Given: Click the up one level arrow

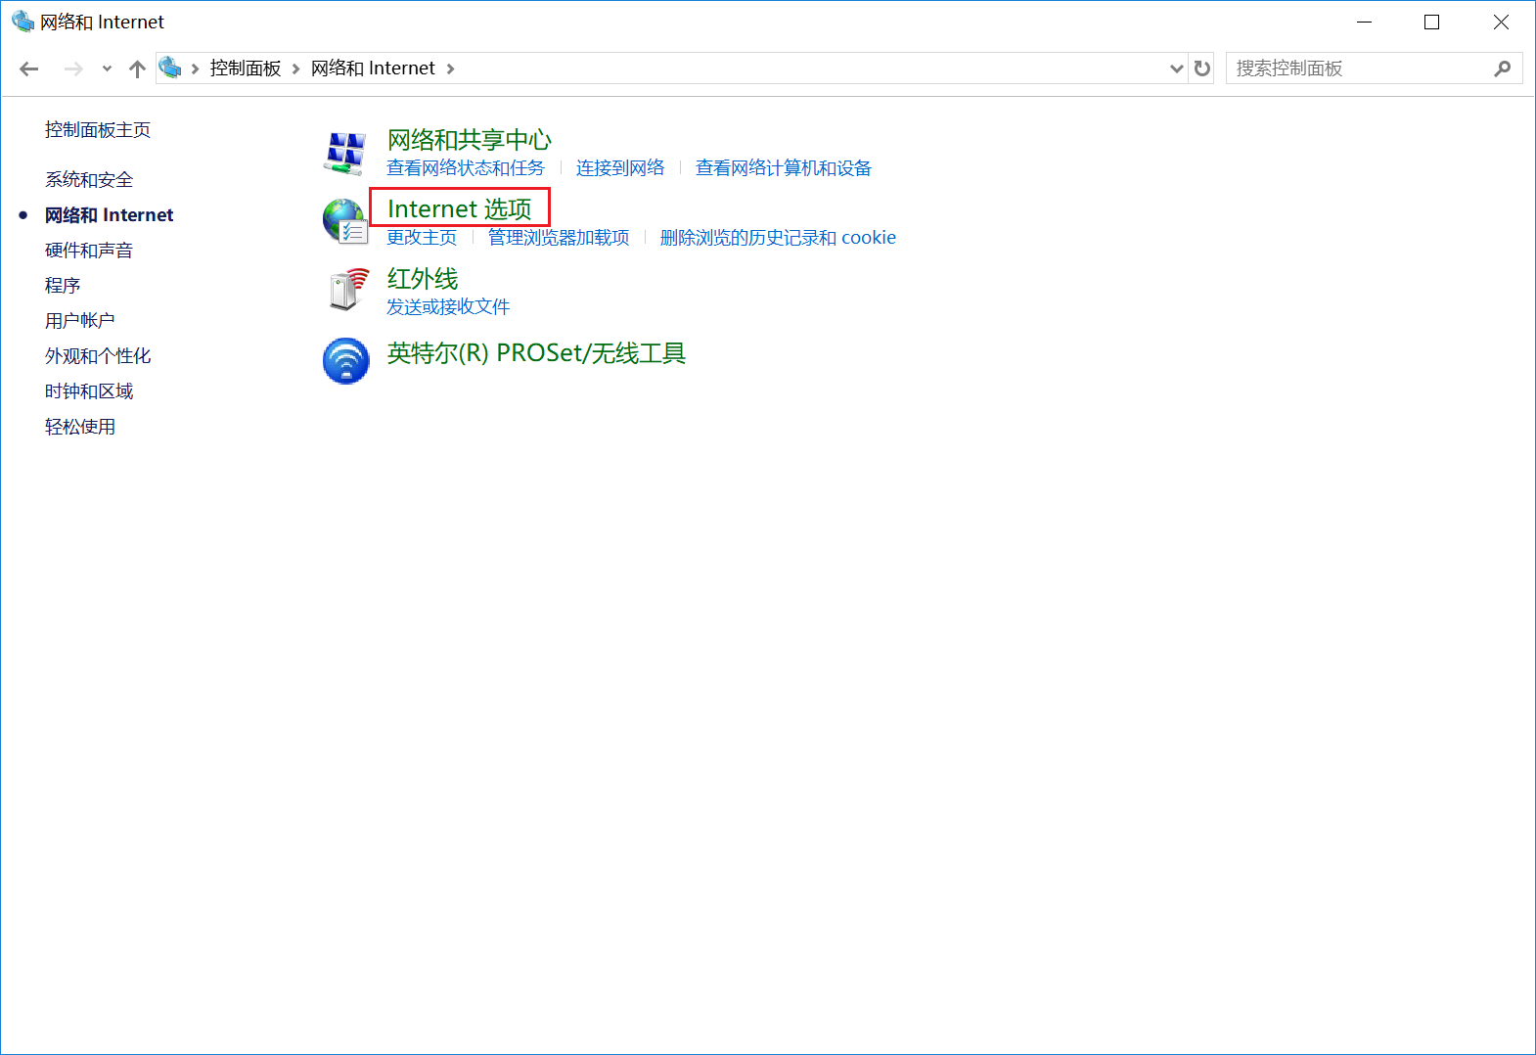Looking at the screenshot, I should [137, 69].
